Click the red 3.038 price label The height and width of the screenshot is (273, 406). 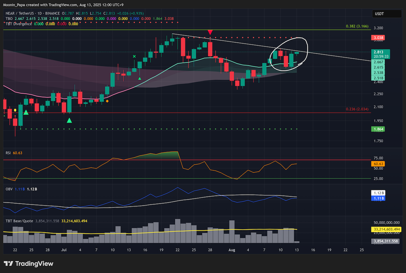378,38
